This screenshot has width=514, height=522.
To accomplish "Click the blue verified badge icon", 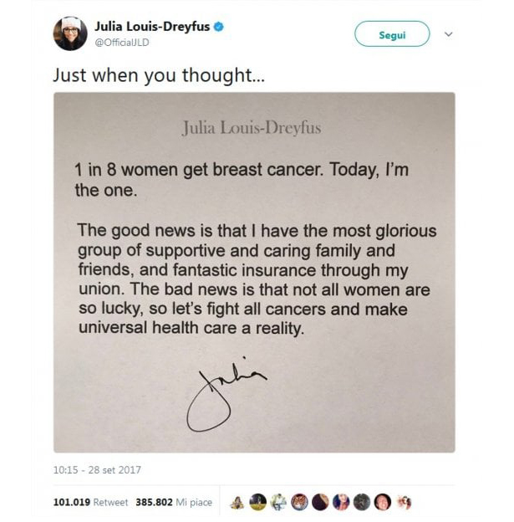I will (x=218, y=27).
